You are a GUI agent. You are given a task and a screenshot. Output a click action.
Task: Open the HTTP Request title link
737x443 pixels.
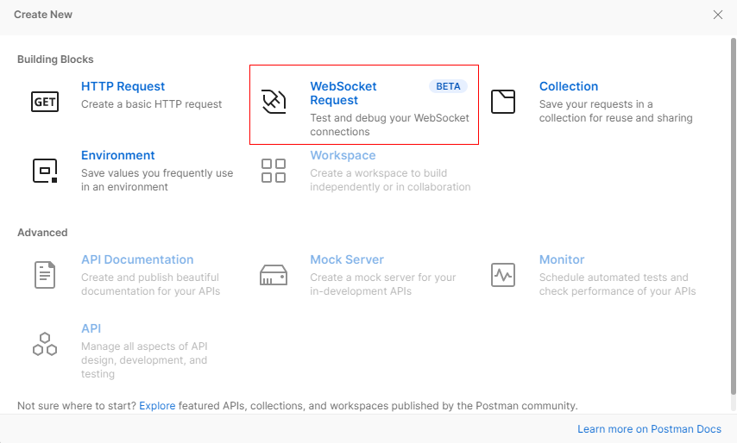123,86
